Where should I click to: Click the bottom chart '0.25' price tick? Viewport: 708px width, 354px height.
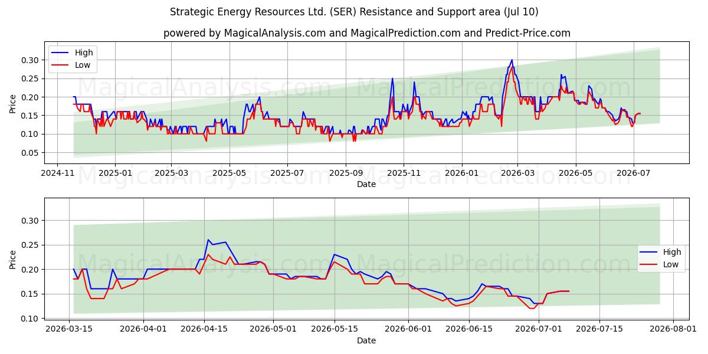tap(31, 245)
